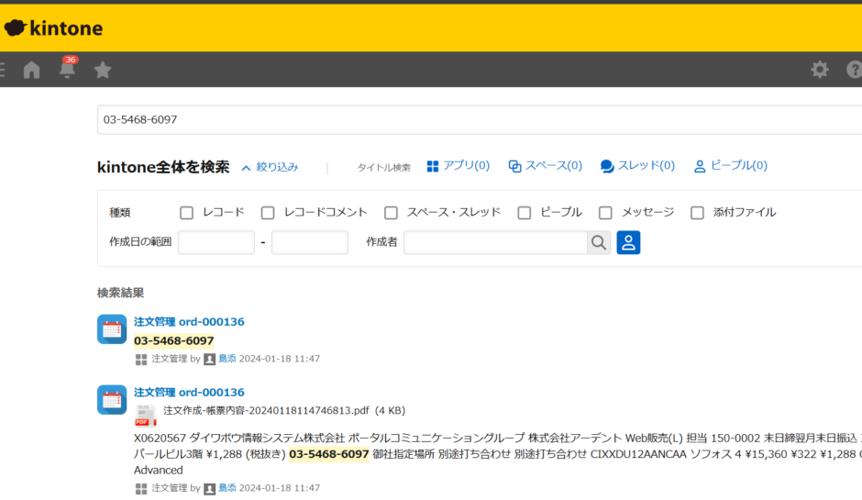Open notifications bell showing 36

pyautogui.click(x=68, y=68)
